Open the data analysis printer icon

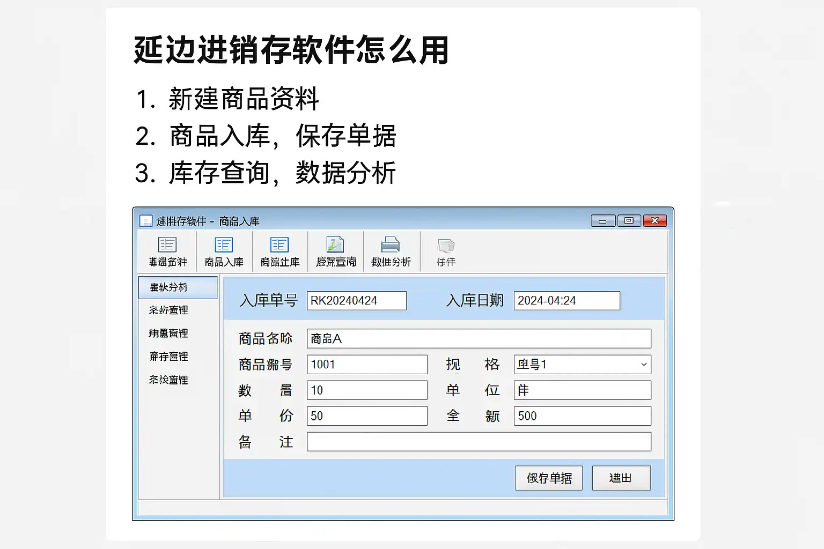(391, 245)
